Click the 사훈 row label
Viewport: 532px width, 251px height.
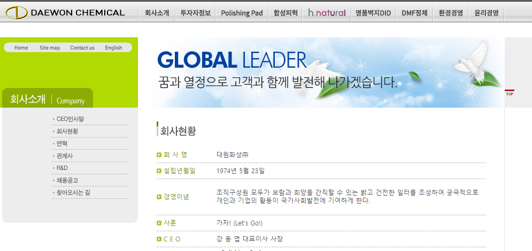[170, 223]
